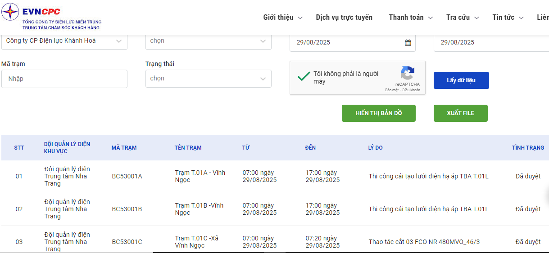
Task: Click the reCAPTCHA logo icon
Action: 407,73
